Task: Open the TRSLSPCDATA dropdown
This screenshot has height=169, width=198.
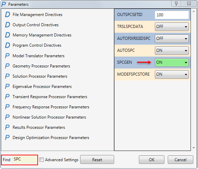Action: pos(172,27)
